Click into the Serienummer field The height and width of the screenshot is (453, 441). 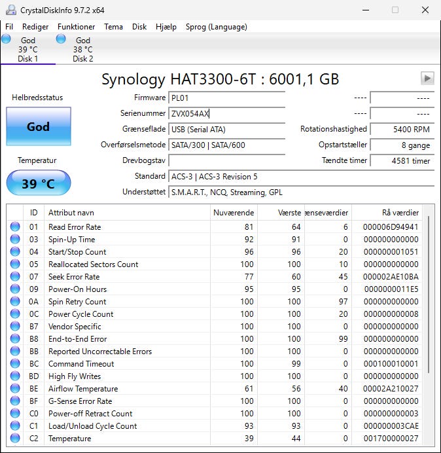226,113
